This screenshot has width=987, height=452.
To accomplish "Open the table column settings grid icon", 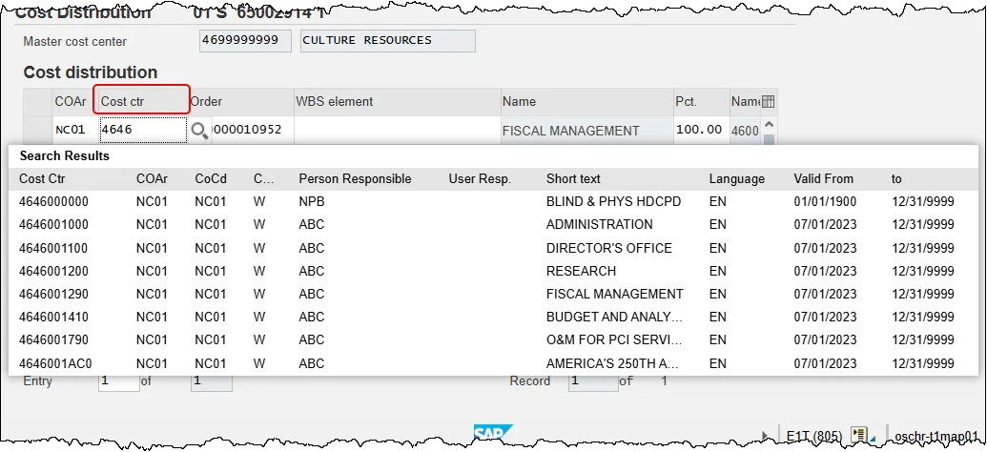I will pos(769,101).
